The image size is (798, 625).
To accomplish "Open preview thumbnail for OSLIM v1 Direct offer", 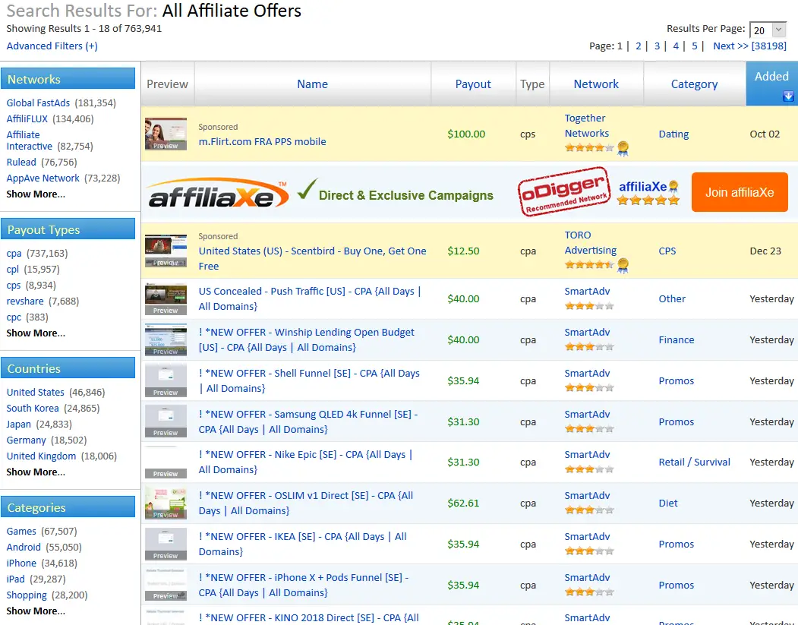I will coord(166,503).
